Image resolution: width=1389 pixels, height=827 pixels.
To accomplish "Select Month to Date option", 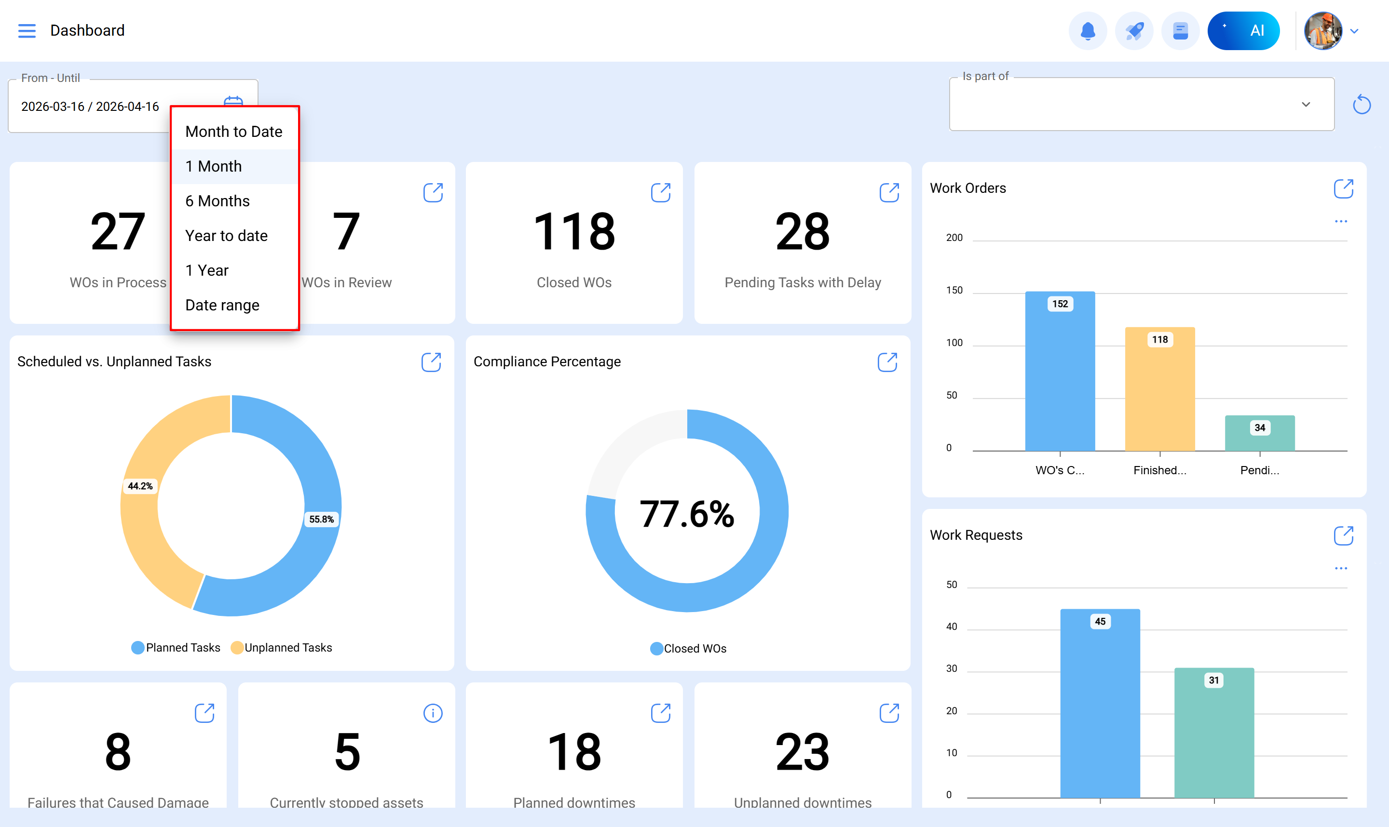I will 233,132.
